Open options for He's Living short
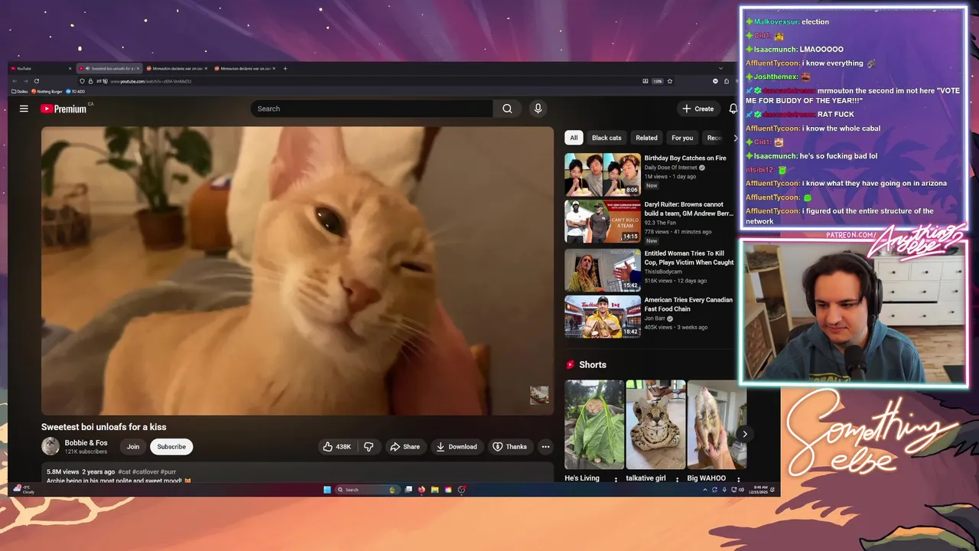The height and width of the screenshot is (551, 979). point(616,479)
